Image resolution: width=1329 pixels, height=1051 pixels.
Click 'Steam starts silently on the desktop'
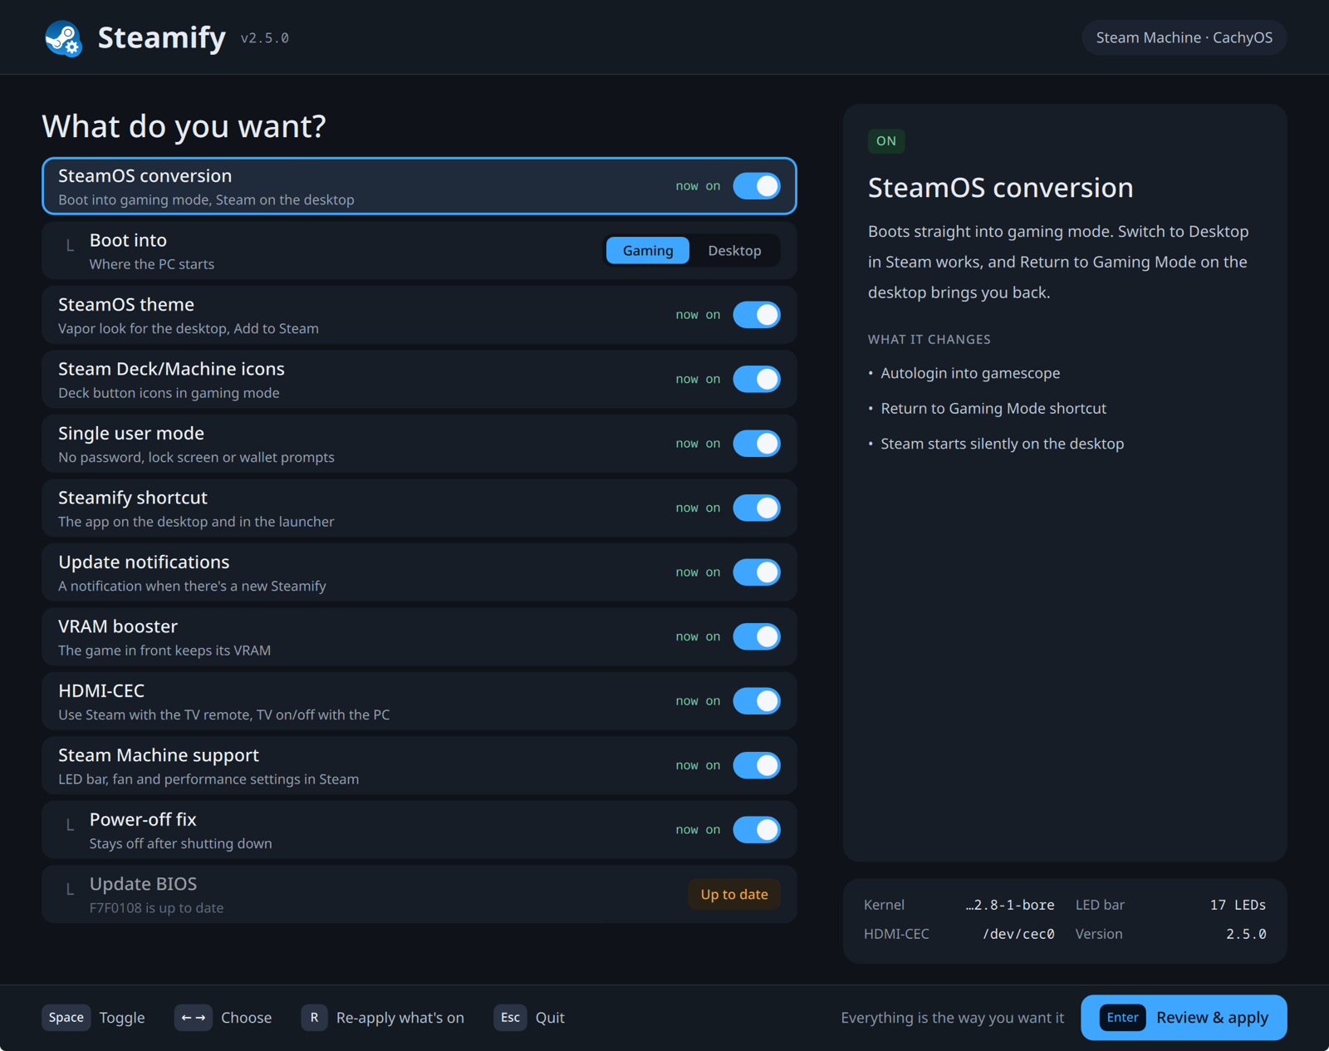point(1003,444)
